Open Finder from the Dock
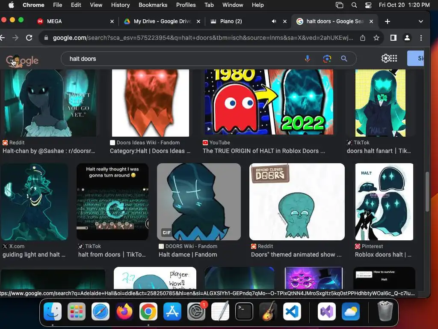This screenshot has width=438, height=329. (x=53, y=311)
